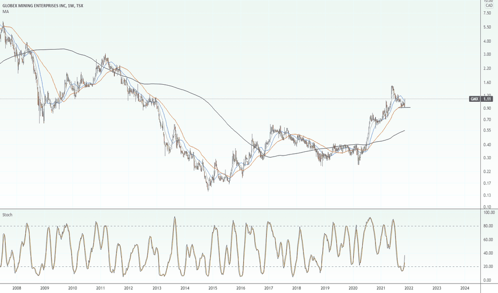The image size is (498, 293).
Task: Click the 2016 label on the time axis
Action: [241, 288]
